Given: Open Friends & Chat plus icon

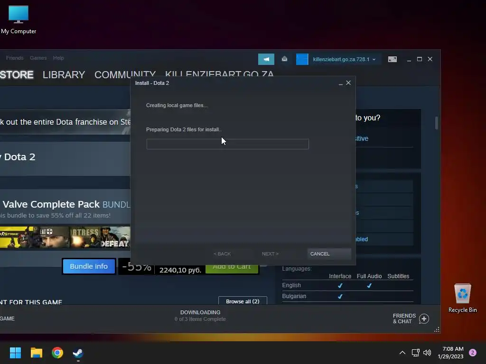Looking at the screenshot, I should point(424,318).
